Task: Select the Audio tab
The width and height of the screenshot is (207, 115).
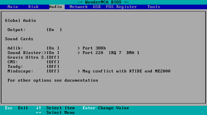Action: click(55, 7)
